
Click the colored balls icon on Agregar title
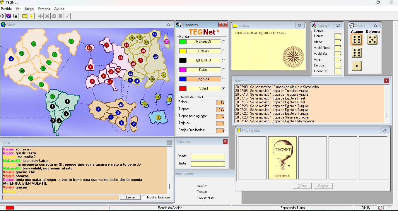coord(314,25)
